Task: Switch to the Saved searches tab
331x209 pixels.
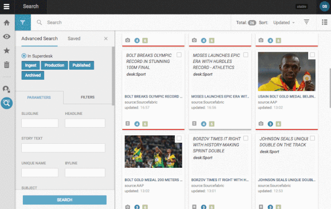Action: coord(74,38)
